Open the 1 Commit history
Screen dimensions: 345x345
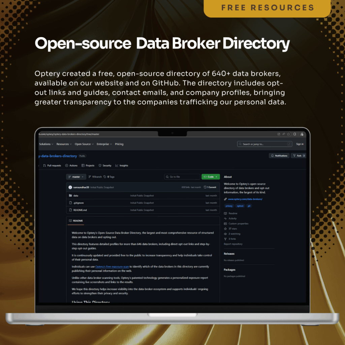coord(210,187)
